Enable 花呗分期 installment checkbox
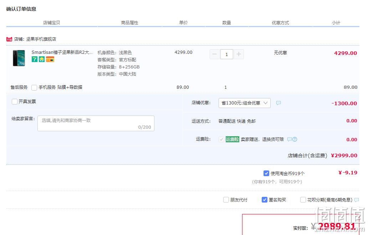The height and width of the screenshot is (235, 368). click(303, 200)
